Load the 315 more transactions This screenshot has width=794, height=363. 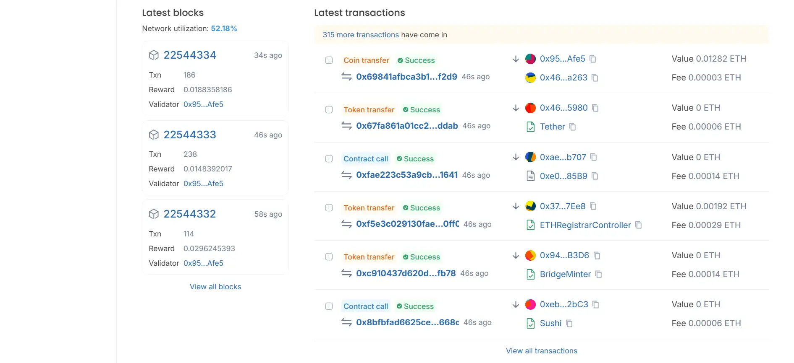(361, 35)
